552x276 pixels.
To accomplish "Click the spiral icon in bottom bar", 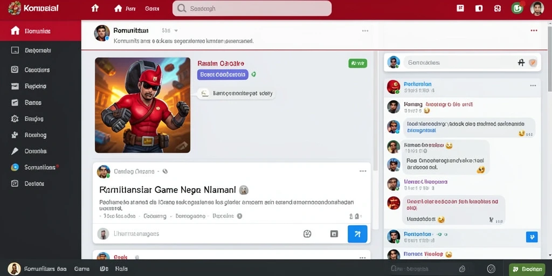I will tap(491, 269).
